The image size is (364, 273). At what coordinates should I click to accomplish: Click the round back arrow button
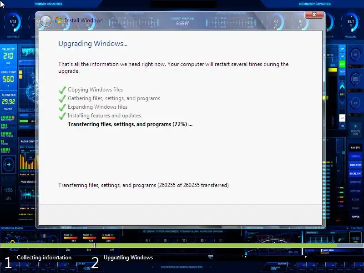45,21
